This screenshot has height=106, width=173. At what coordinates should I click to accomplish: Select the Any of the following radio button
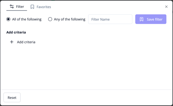pos(50,19)
